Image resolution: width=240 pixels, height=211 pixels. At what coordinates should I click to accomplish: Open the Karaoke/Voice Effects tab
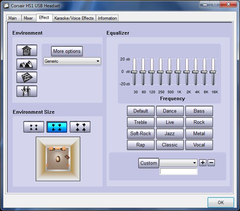coord(74,18)
